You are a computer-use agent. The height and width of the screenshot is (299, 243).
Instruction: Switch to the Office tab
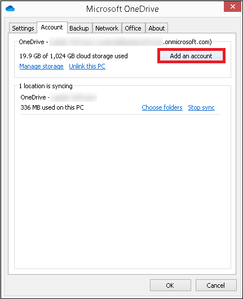tap(133, 28)
